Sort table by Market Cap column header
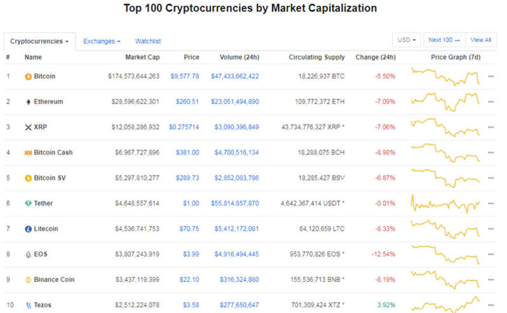This screenshot has height=313, width=507. 142,57
